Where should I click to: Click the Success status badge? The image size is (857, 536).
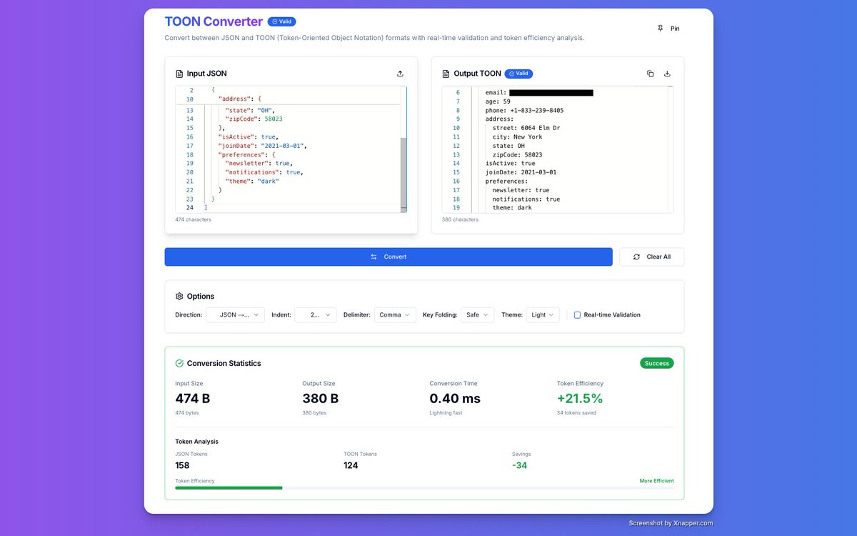tap(657, 363)
